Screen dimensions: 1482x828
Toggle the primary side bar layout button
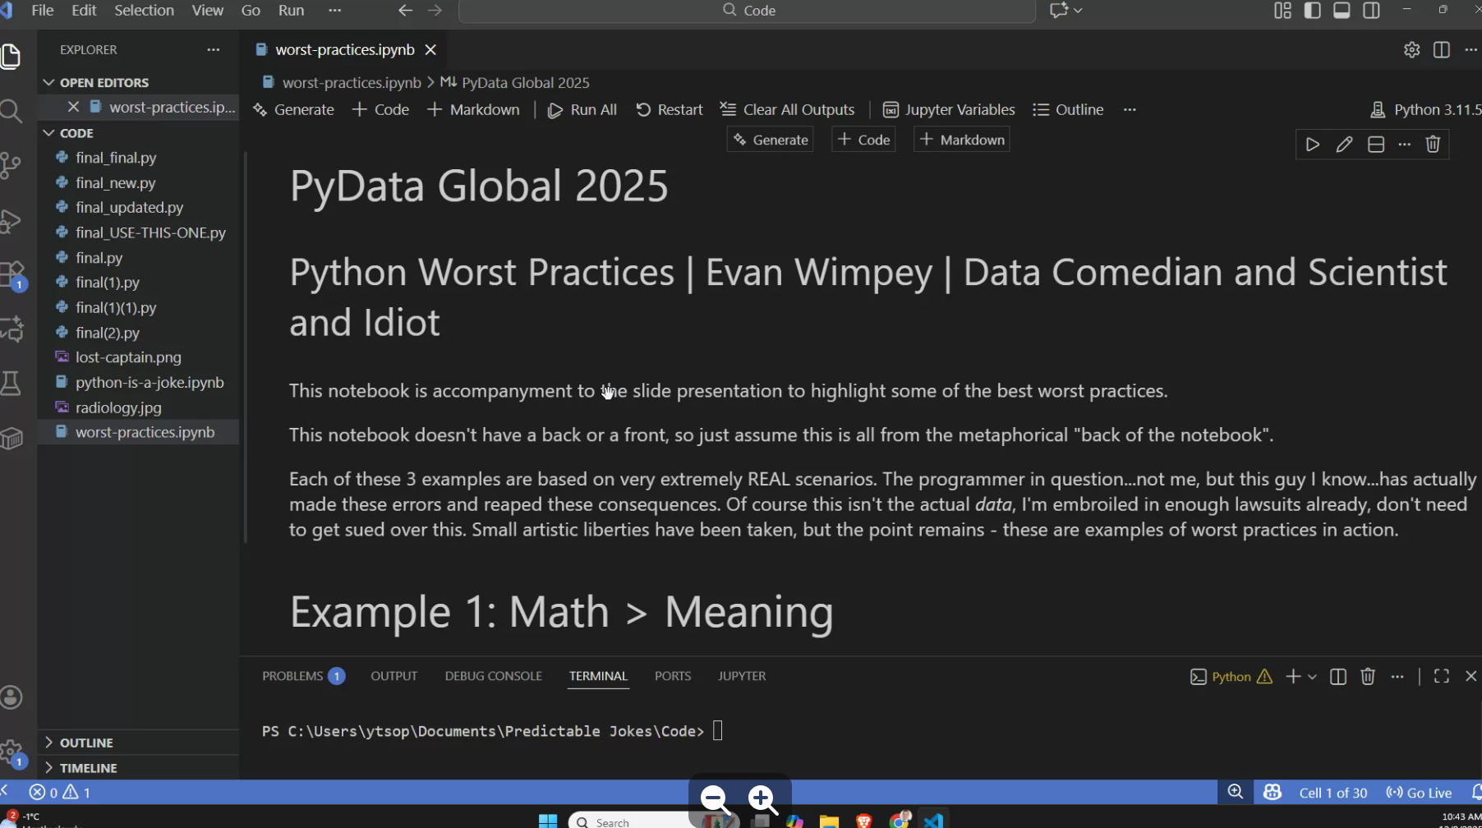tap(1312, 11)
